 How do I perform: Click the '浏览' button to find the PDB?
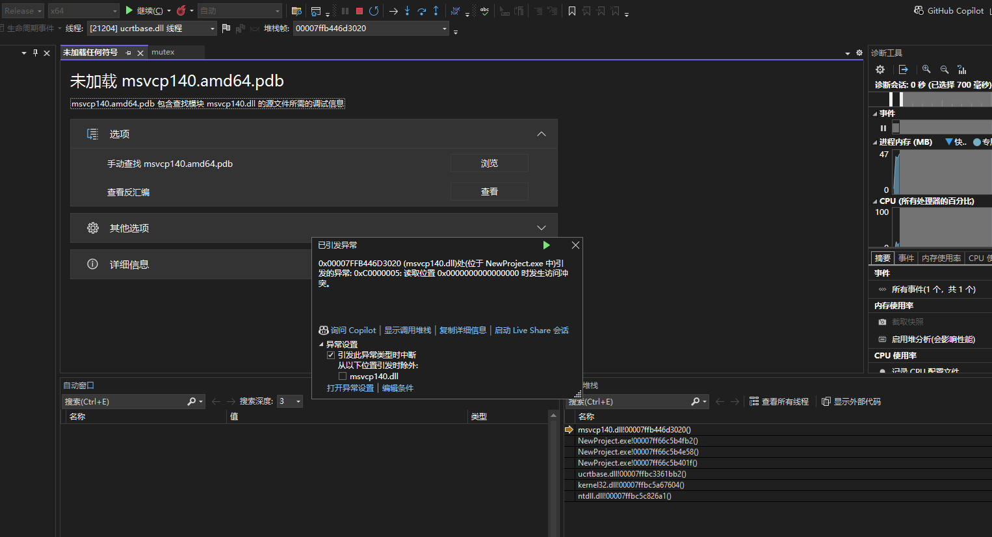[489, 163]
